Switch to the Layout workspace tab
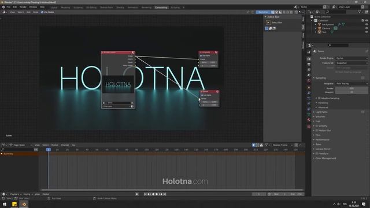Screen dimensions: 370x208 54,8
